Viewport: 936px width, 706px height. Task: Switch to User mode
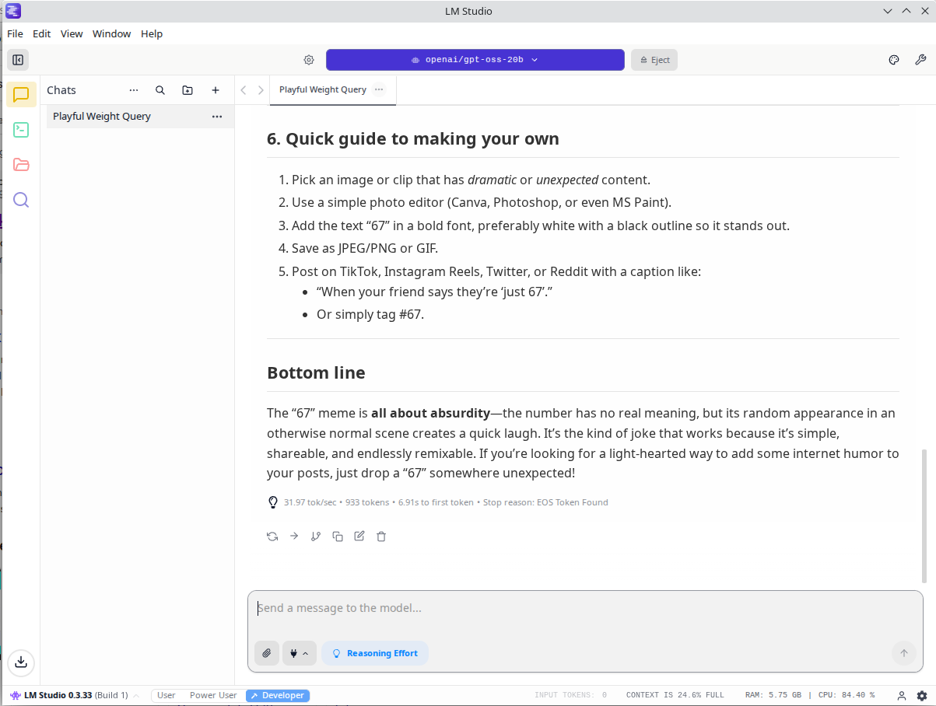pos(167,696)
